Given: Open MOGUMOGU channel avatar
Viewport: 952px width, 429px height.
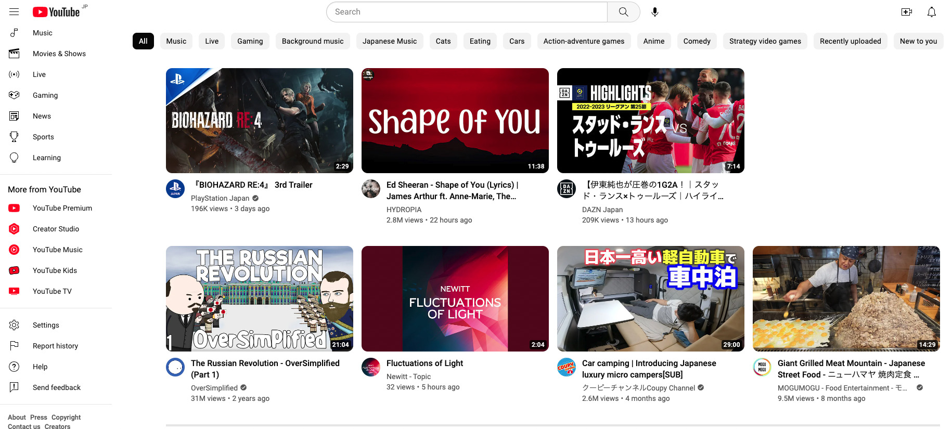Looking at the screenshot, I should click(x=762, y=367).
